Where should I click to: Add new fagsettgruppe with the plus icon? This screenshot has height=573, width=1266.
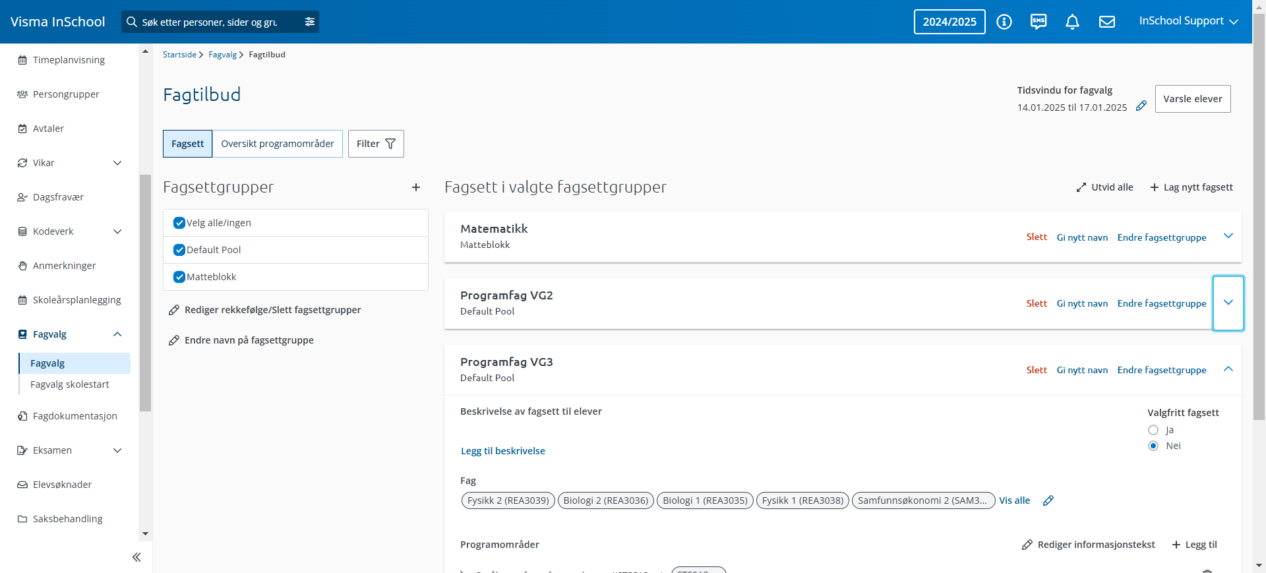tap(416, 187)
